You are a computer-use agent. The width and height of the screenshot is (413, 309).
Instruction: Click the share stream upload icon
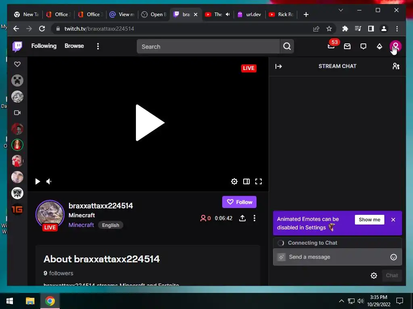(x=242, y=218)
